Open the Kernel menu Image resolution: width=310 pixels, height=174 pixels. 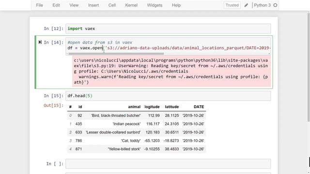tap(131, 5)
